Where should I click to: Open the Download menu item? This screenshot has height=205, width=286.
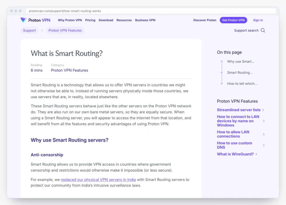click(106, 20)
